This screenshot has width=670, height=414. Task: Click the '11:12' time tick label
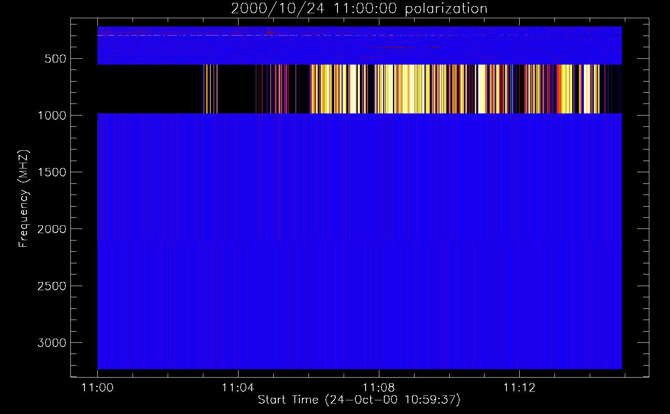(519, 388)
